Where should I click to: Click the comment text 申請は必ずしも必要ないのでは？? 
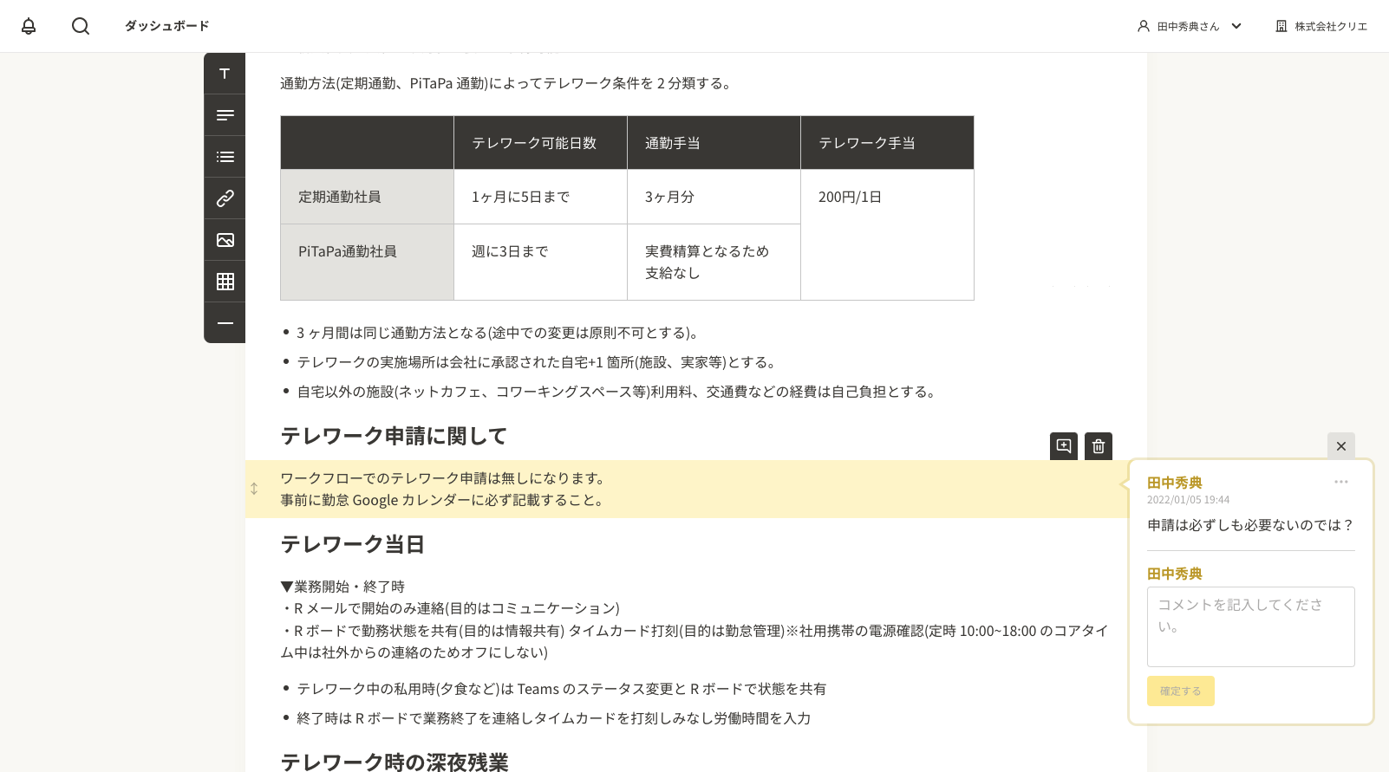[x=1250, y=525]
